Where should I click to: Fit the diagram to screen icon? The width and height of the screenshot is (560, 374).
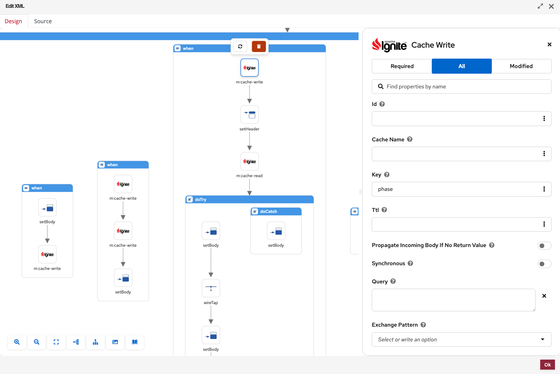[56, 342]
